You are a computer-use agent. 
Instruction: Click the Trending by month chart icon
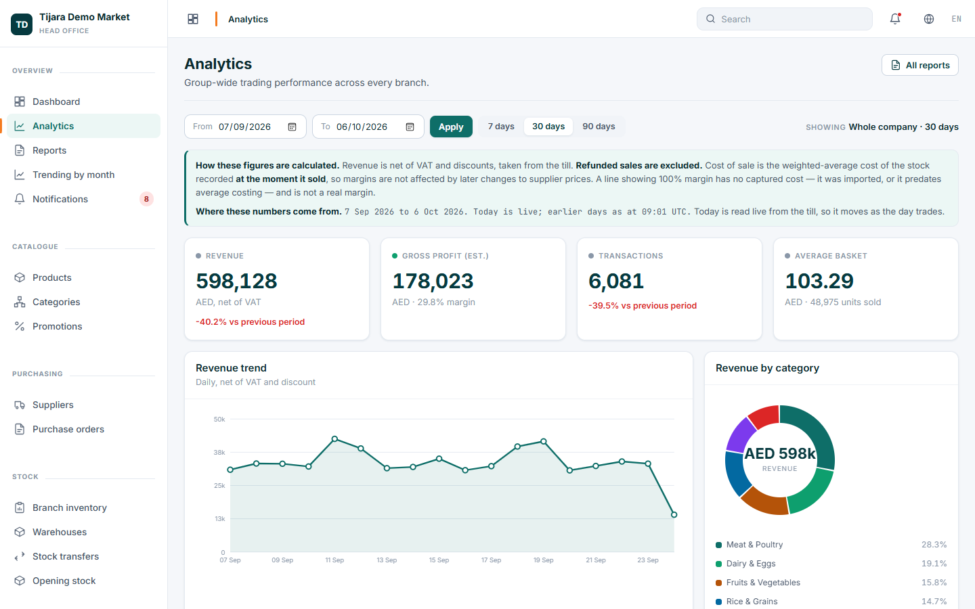click(20, 175)
